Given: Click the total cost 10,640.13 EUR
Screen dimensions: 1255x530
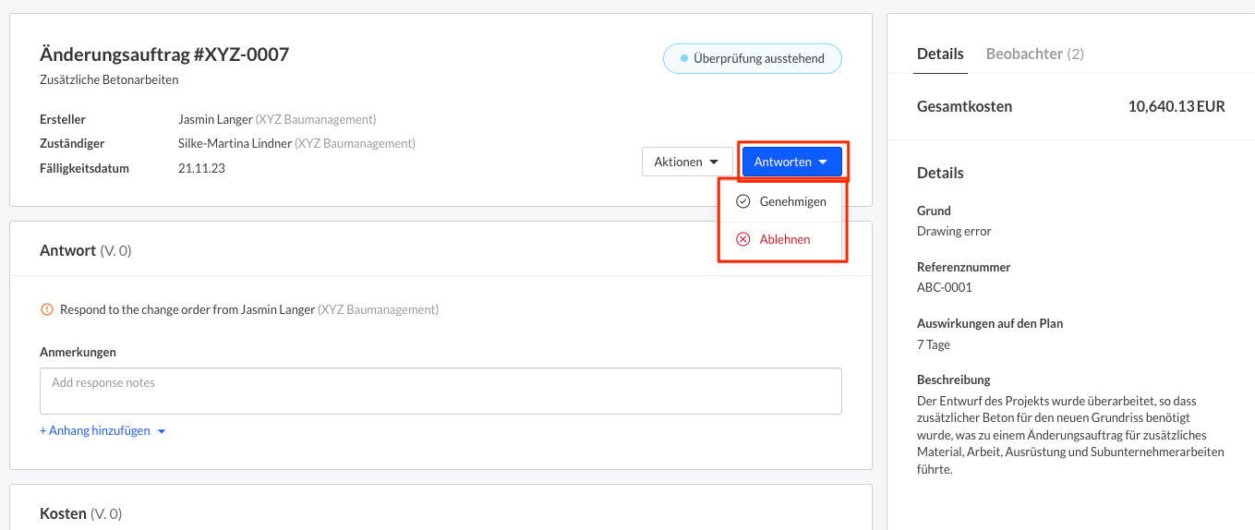Looking at the screenshot, I should [x=1176, y=106].
